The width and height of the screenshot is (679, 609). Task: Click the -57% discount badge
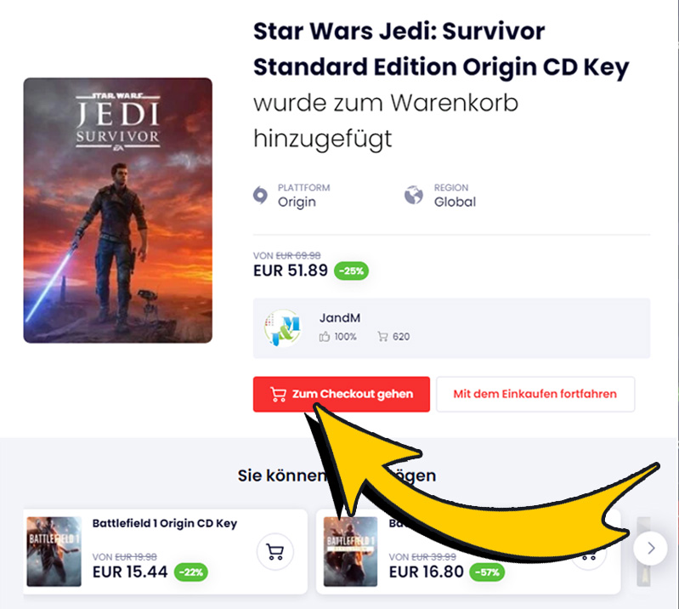[487, 572]
